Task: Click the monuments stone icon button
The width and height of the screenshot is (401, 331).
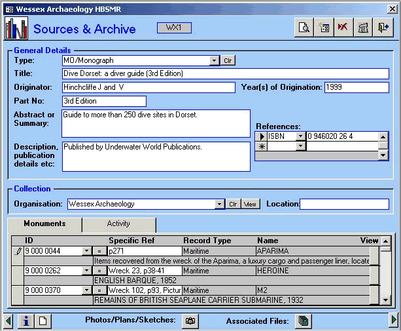Action: (x=363, y=28)
